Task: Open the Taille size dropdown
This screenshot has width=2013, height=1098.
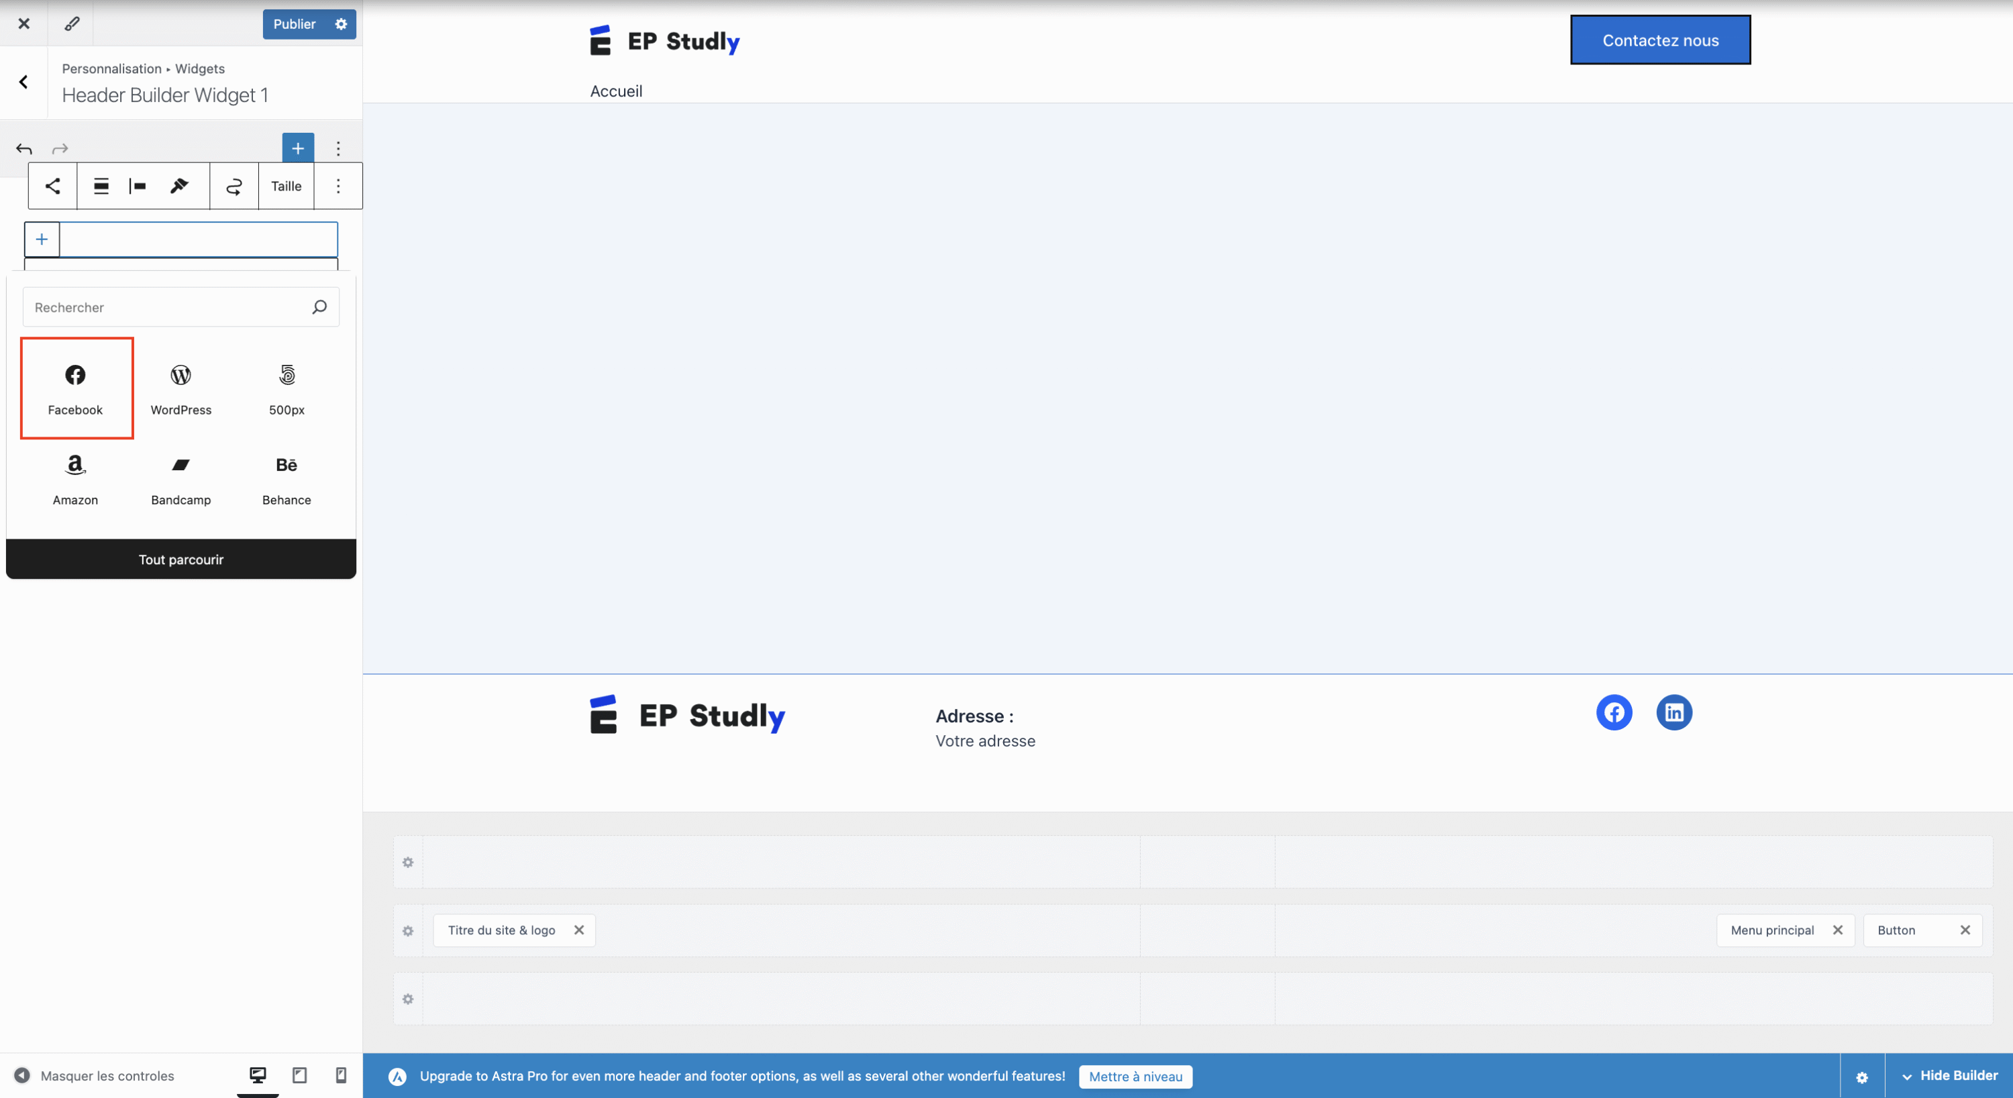Action: coord(286,186)
